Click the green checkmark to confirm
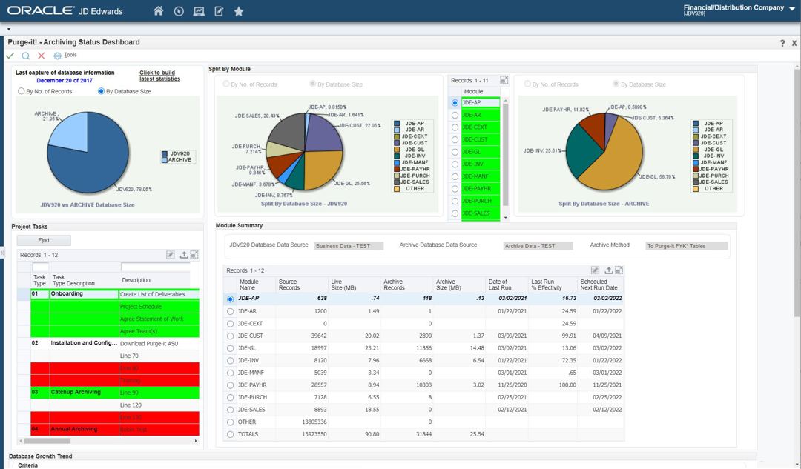 point(9,55)
